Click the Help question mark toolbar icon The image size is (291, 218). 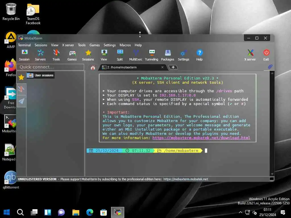click(x=199, y=55)
